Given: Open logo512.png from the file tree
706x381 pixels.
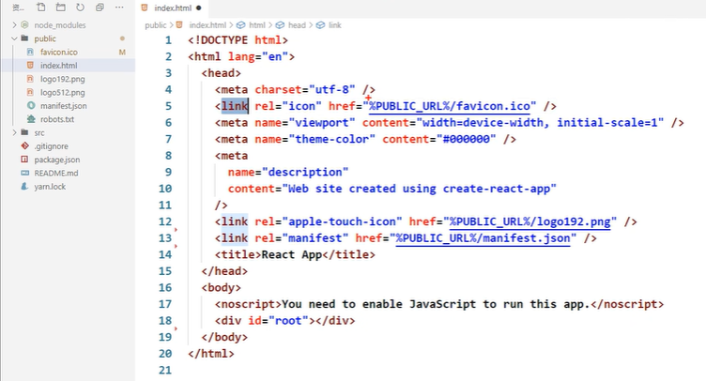Looking at the screenshot, I should tap(62, 93).
